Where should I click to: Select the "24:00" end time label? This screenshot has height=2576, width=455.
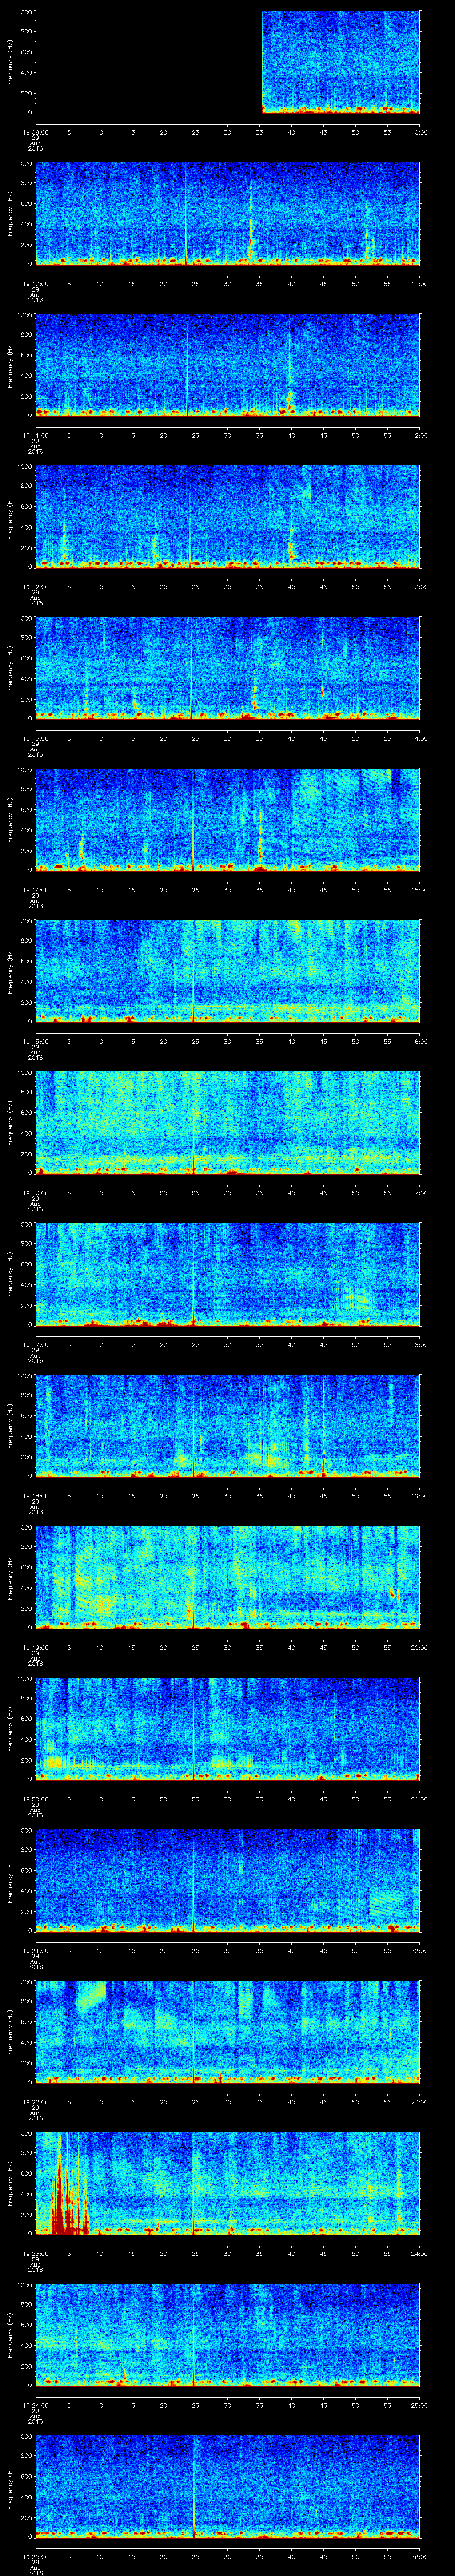tap(419, 2253)
